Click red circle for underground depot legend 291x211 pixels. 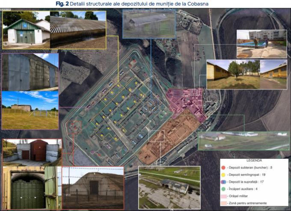pyautogui.click(x=223, y=168)
